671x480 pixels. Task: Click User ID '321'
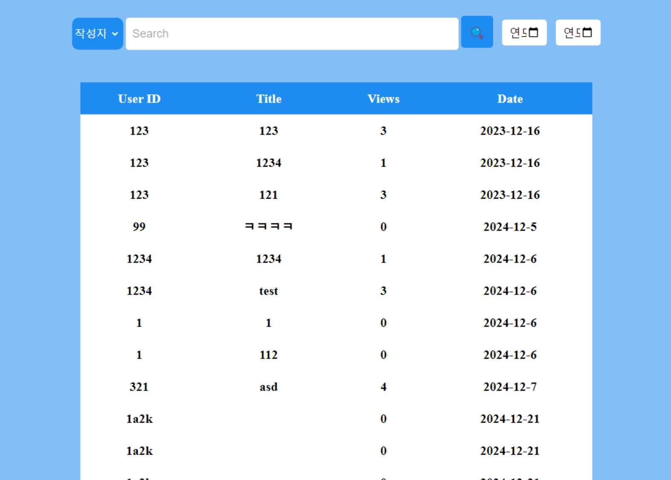139,387
